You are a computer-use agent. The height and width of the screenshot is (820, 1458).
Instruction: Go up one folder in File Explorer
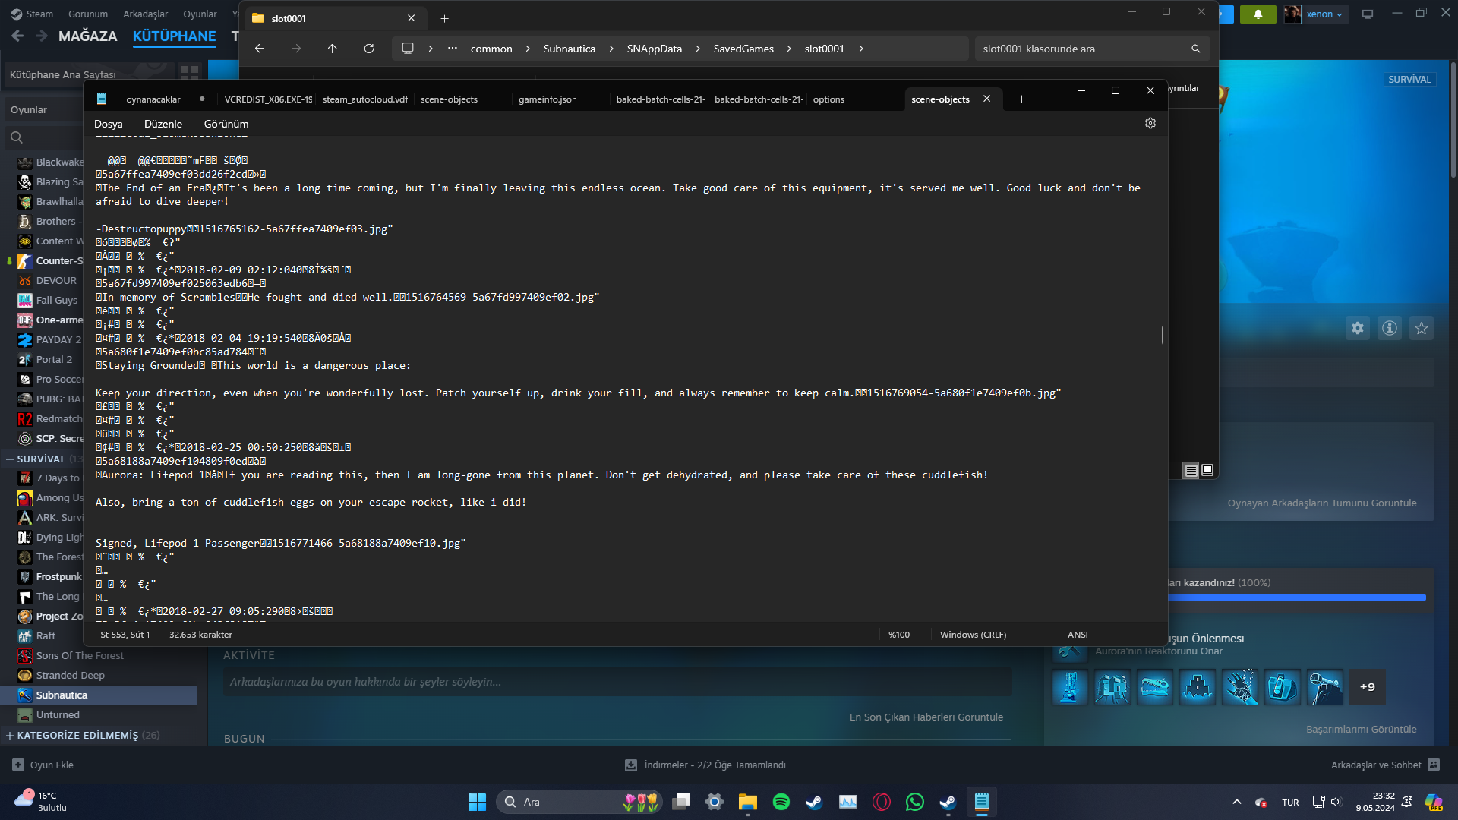point(332,49)
